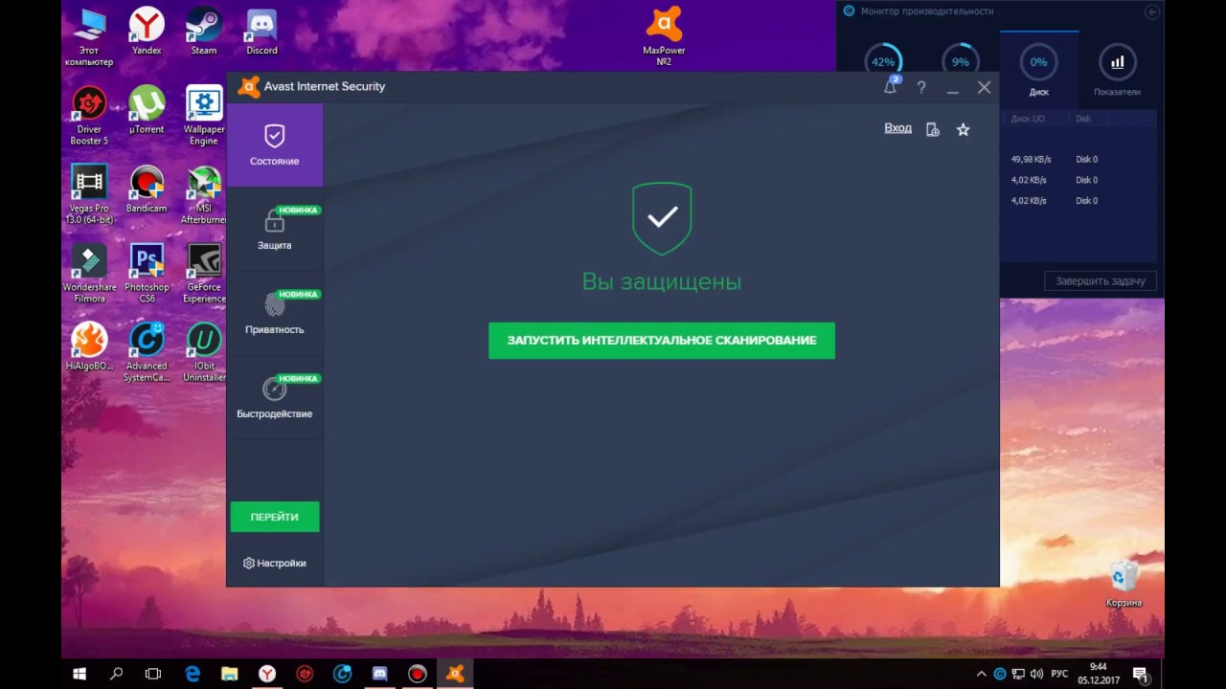The width and height of the screenshot is (1226, 689).
Task: Open the Bandicam desktop icon
Action: click(147, 189)
